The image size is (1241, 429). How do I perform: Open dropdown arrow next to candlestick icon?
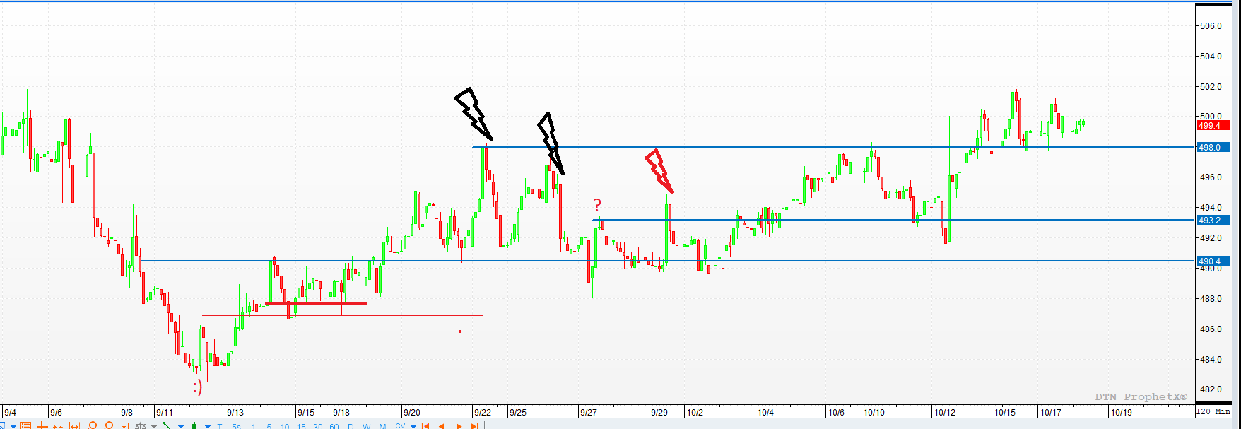click(208, 427)
